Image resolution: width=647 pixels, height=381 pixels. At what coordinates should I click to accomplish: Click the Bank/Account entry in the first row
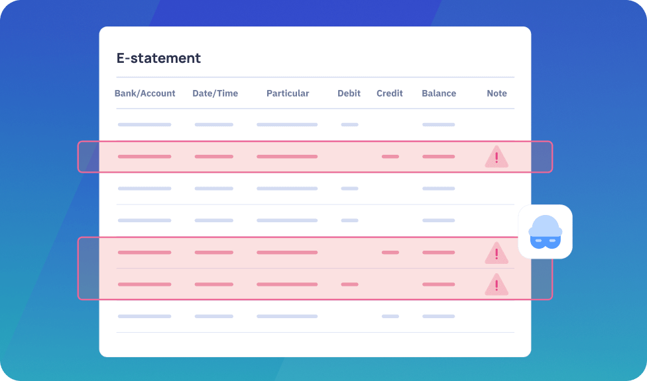tap(145, 124)
